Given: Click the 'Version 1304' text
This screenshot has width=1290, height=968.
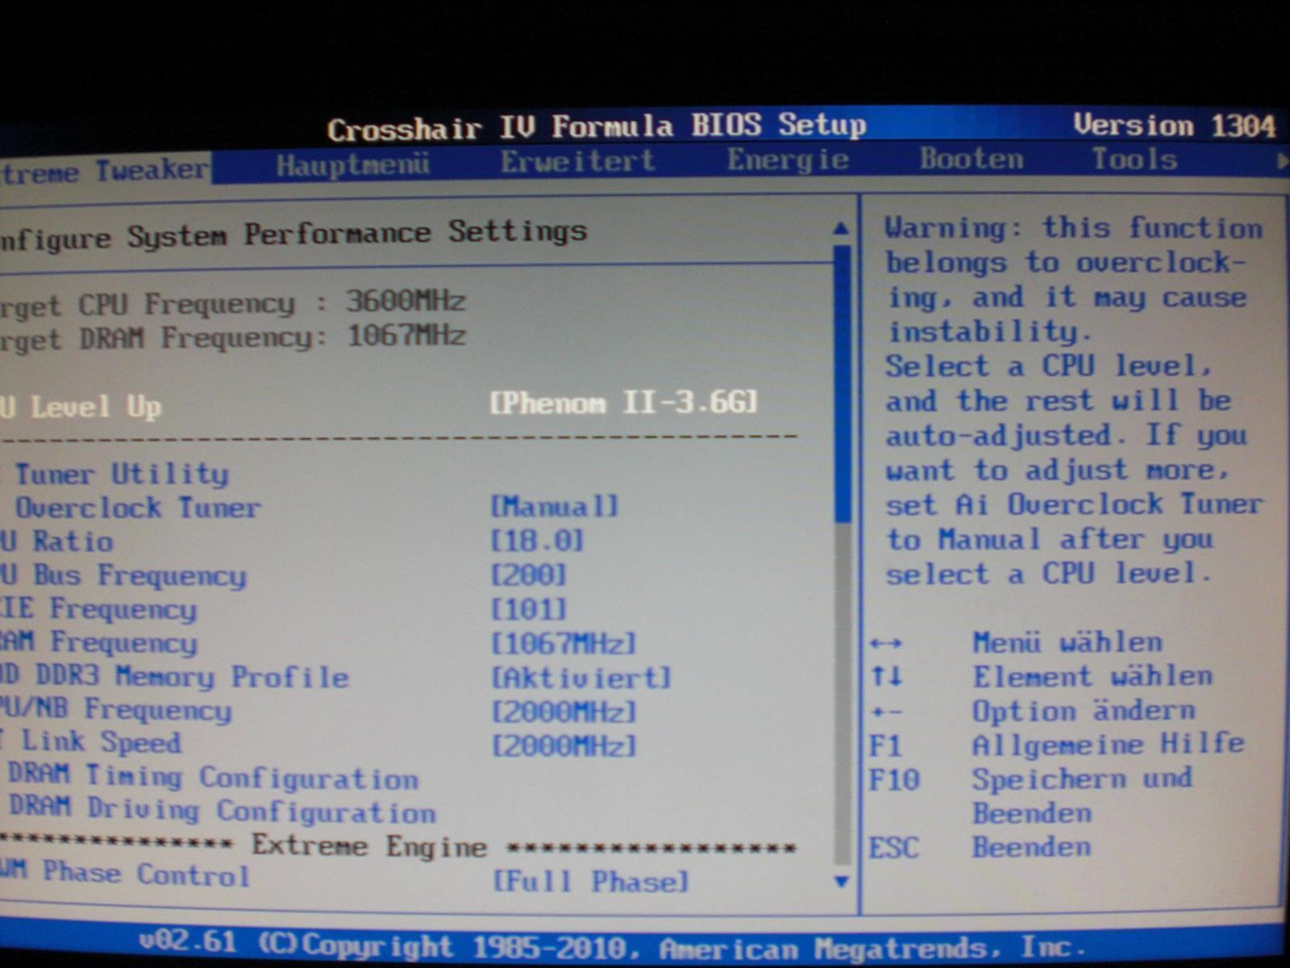Looking at the screenshot, I should click(x=1175, y=125).
